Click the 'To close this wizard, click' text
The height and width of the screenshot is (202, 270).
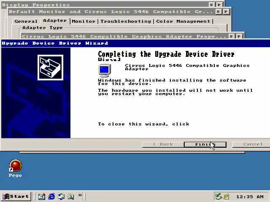click(143, 124)
